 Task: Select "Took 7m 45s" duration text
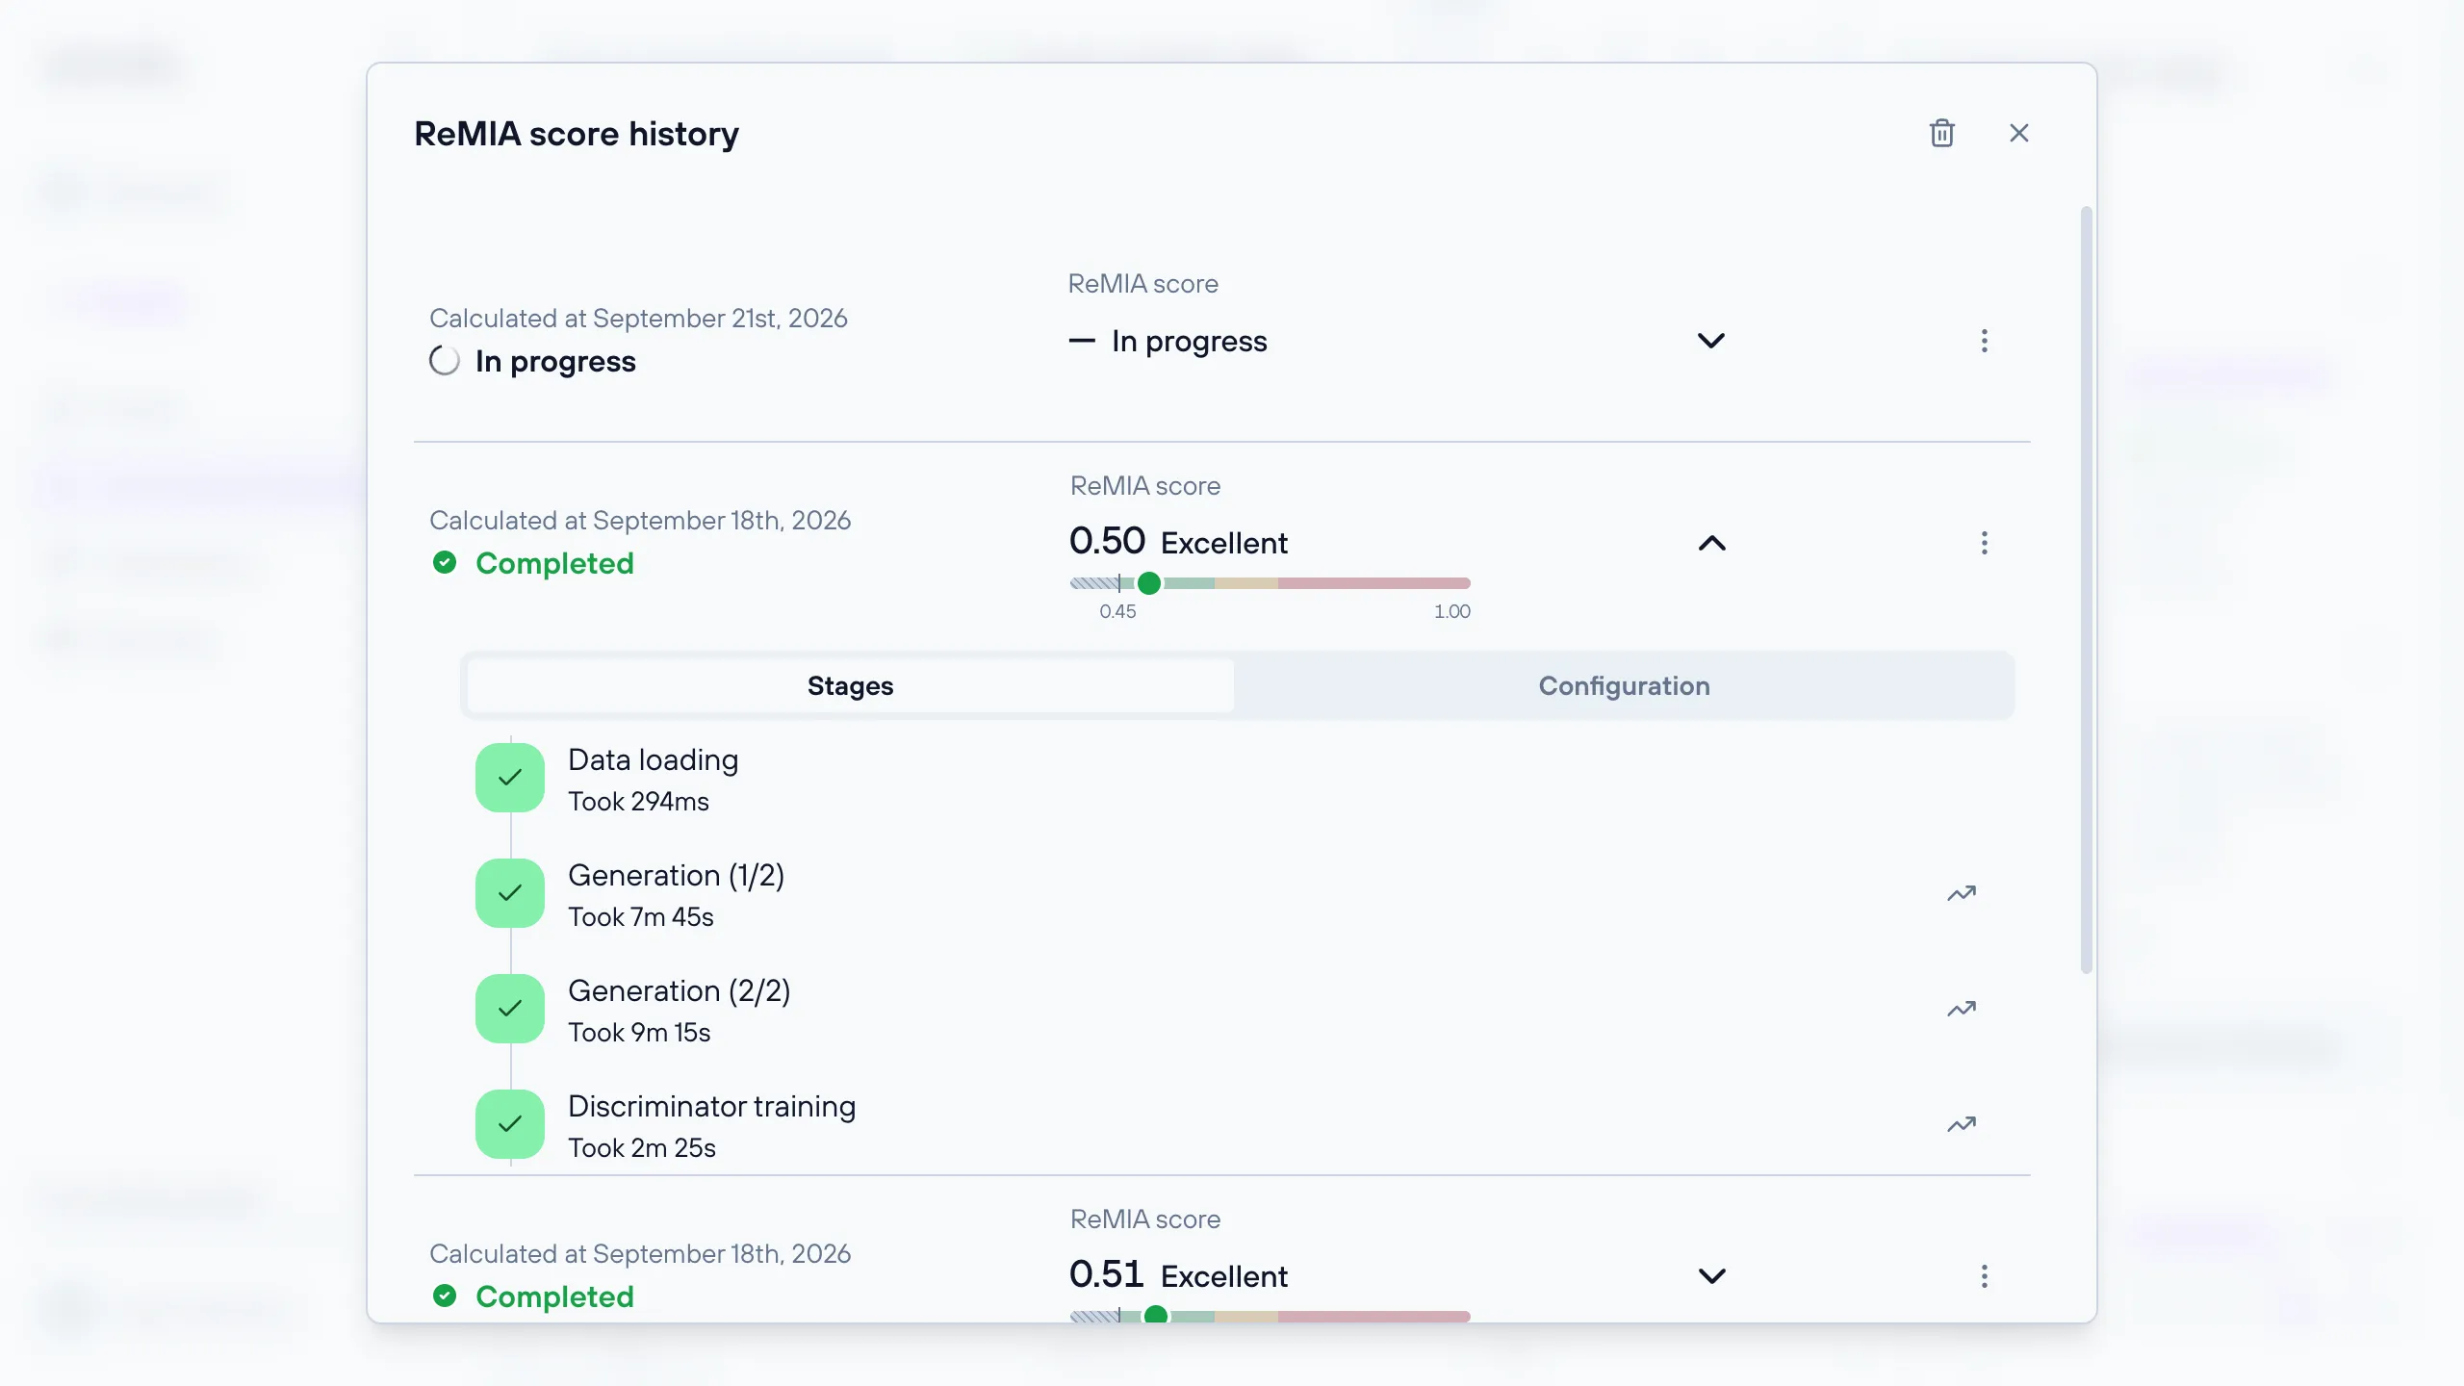click(641, 917)
